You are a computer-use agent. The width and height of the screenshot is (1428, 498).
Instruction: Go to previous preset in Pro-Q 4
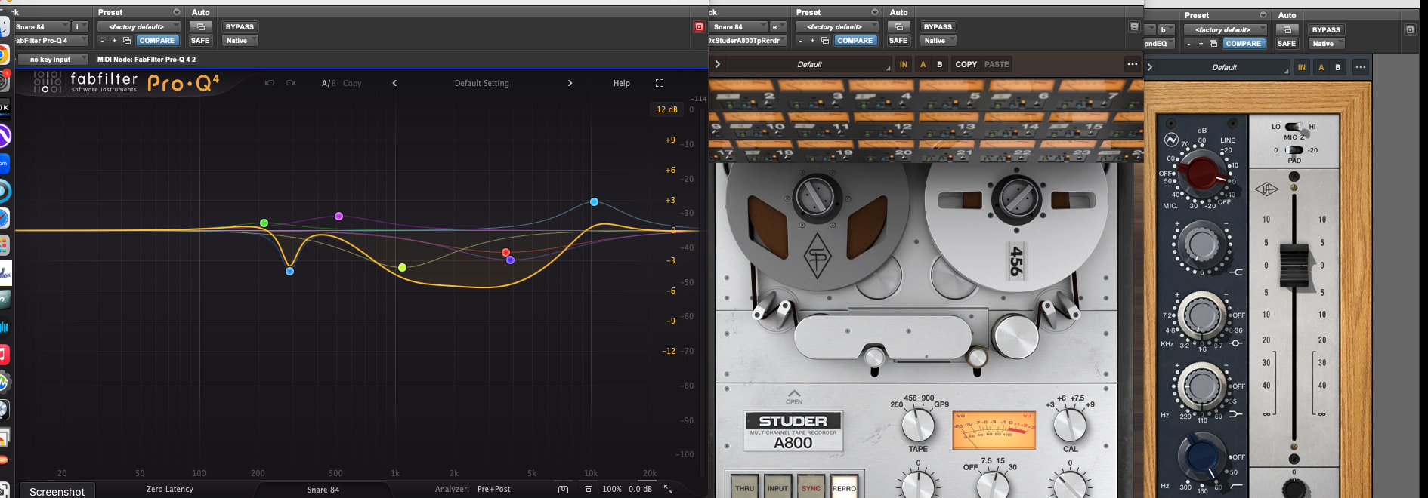[394, 83]
